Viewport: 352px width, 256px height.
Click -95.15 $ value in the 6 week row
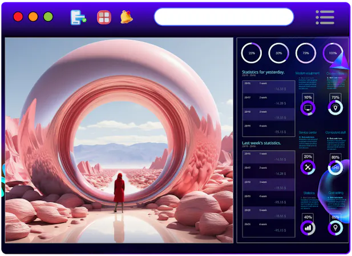pyautogui.click(x=280, y=230)
